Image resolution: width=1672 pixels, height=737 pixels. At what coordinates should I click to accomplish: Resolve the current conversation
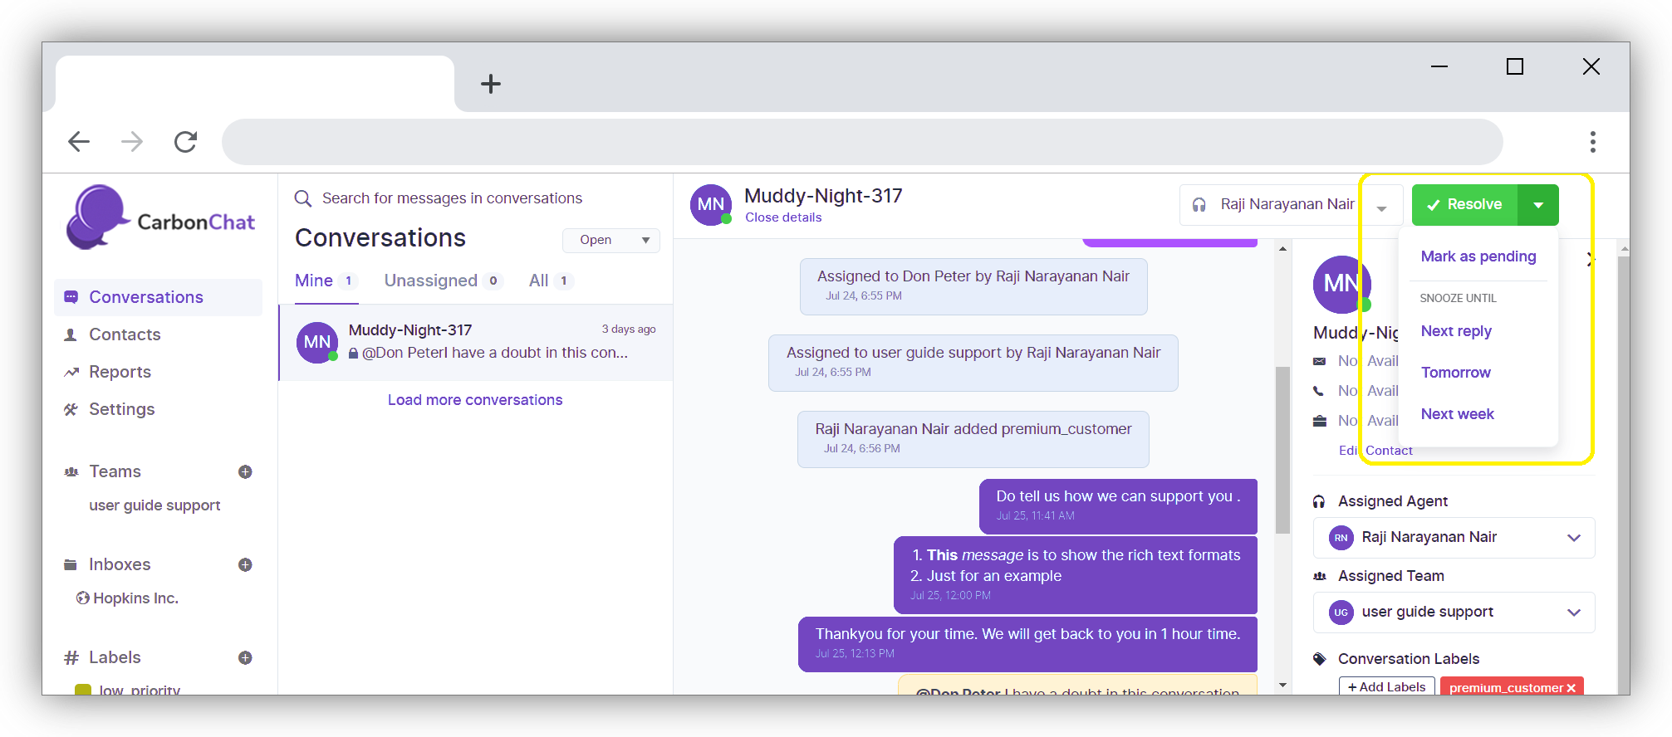click(1465, 205)
